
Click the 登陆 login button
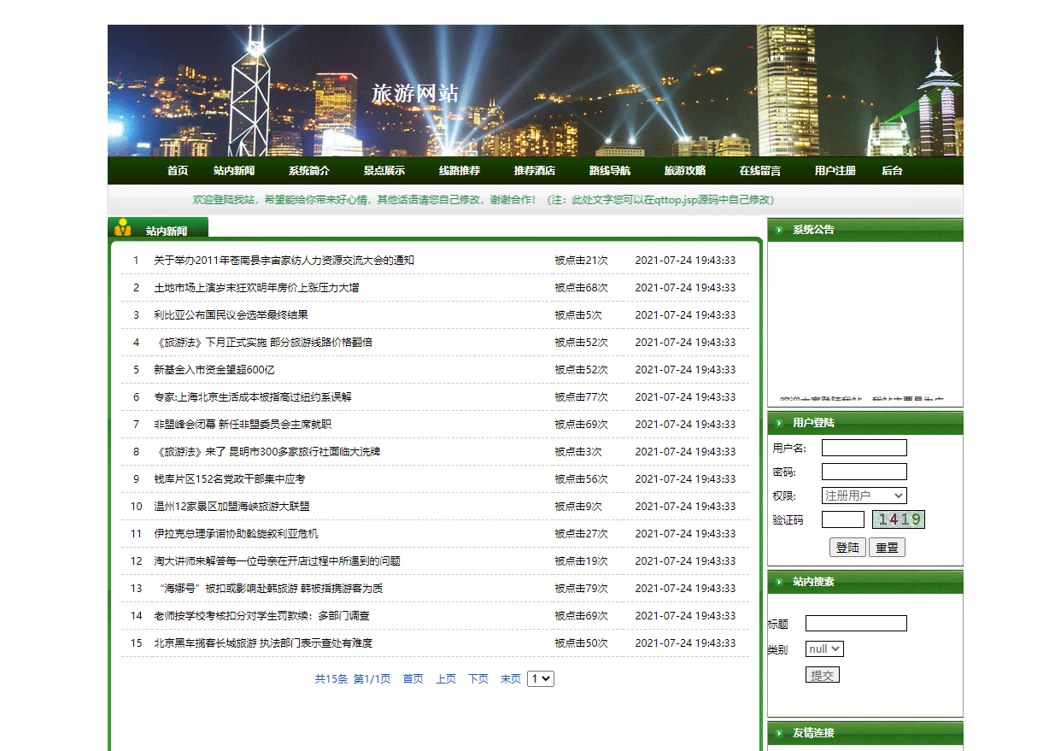[847, 548]
